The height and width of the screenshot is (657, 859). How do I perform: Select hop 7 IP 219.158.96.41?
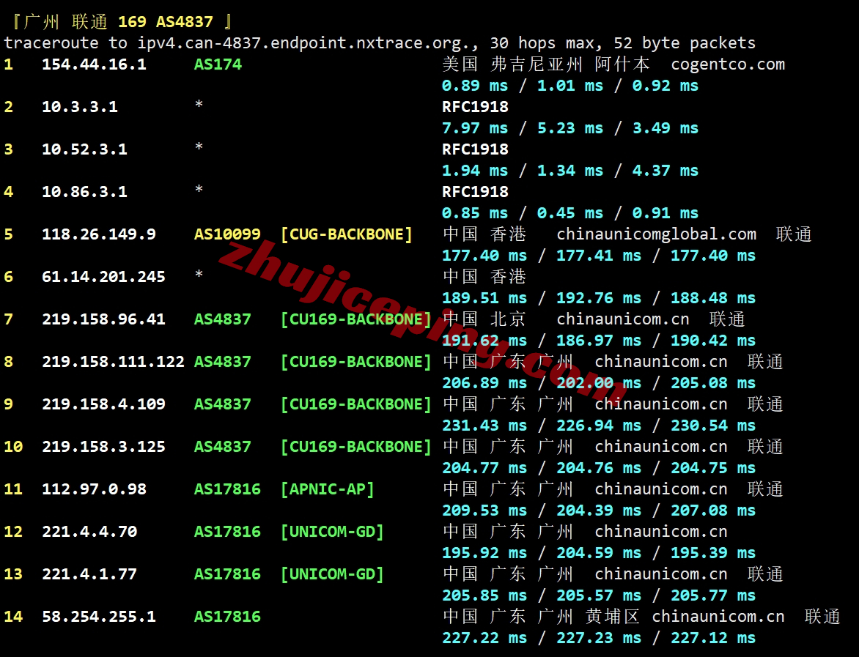pos(103,319)
